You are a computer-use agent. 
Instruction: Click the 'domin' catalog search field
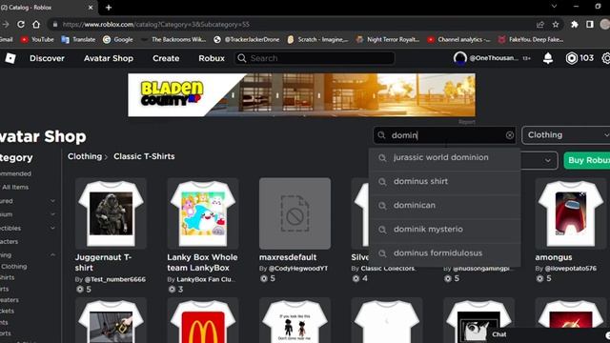[x=445, y=135]
